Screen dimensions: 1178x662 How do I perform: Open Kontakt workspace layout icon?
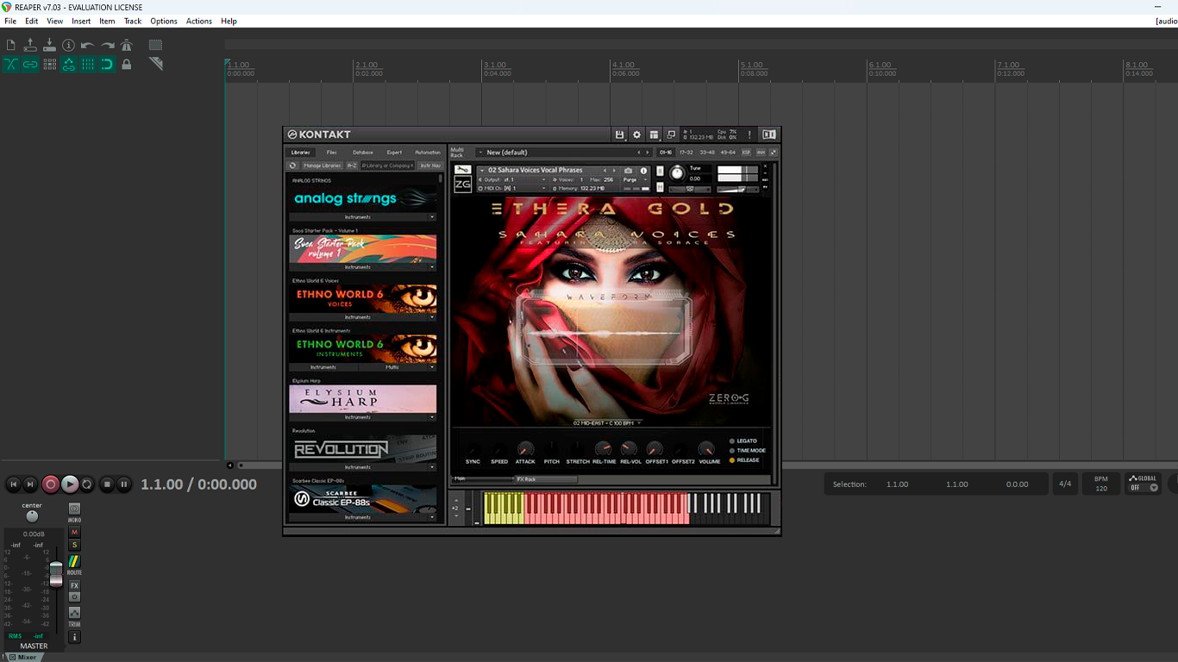click(654, 134)
